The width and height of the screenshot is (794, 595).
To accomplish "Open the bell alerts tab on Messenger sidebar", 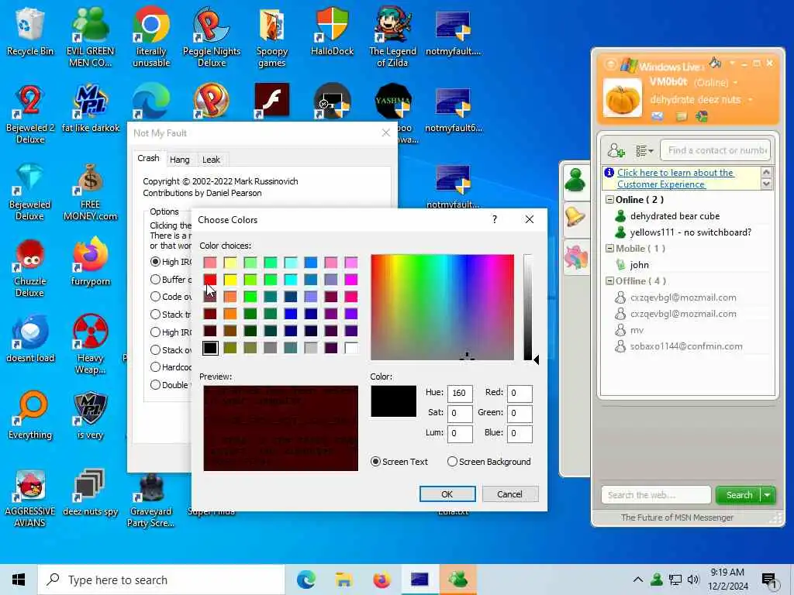I will point(576,218).
